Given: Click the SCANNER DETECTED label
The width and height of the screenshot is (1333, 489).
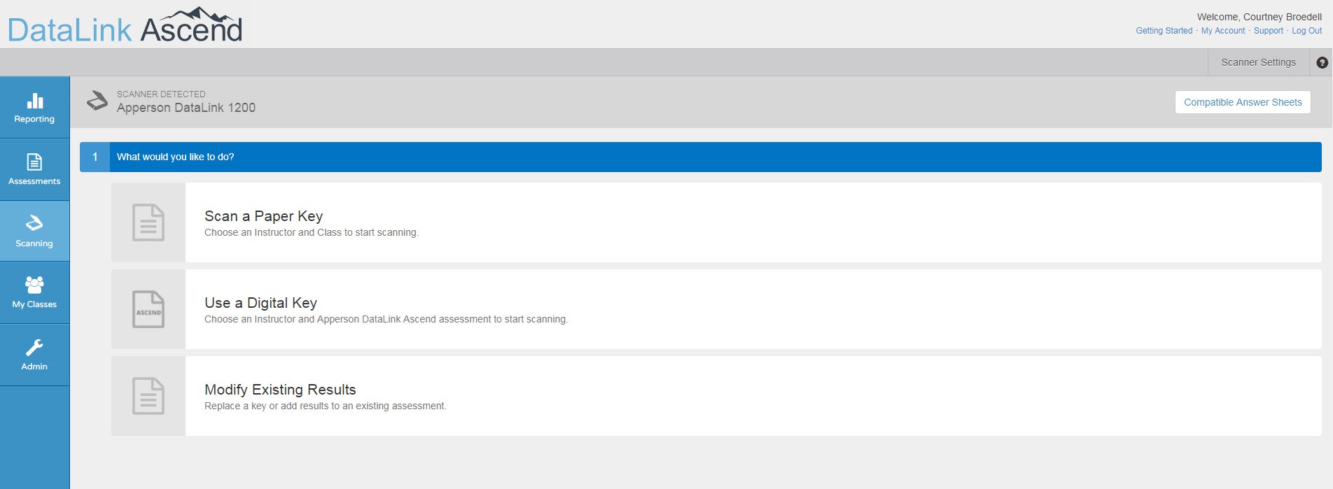Looking at the screenshot, I should click(161, 94).
